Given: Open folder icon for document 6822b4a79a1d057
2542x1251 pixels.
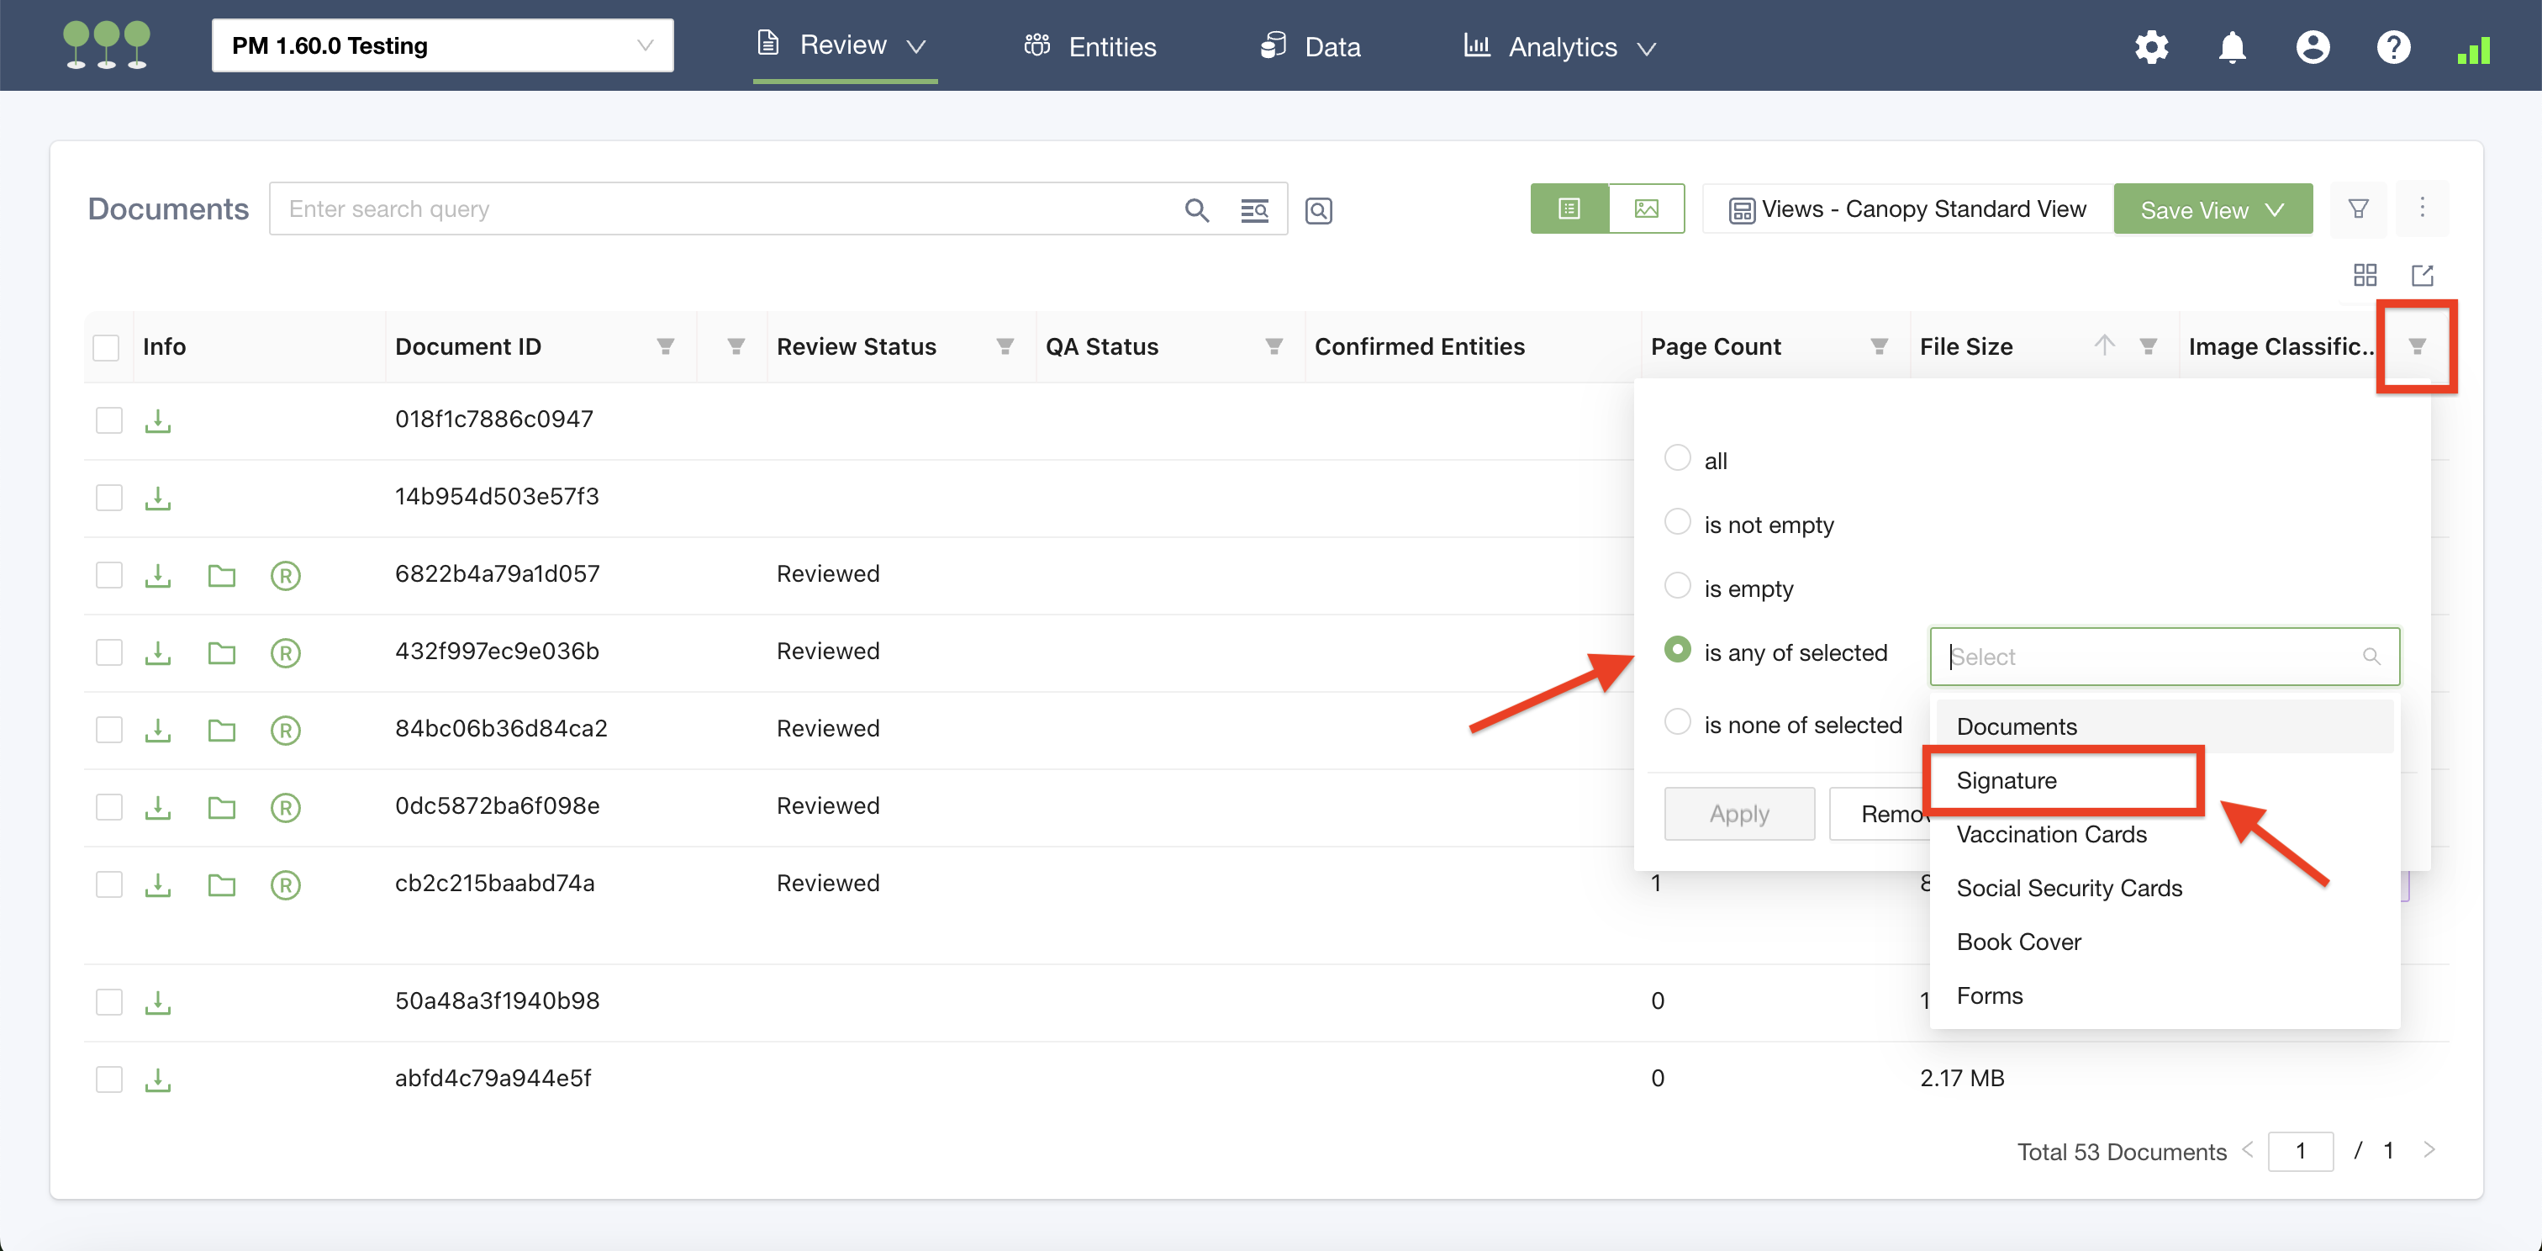Looking at the screenshot, I should coord(222,575).
